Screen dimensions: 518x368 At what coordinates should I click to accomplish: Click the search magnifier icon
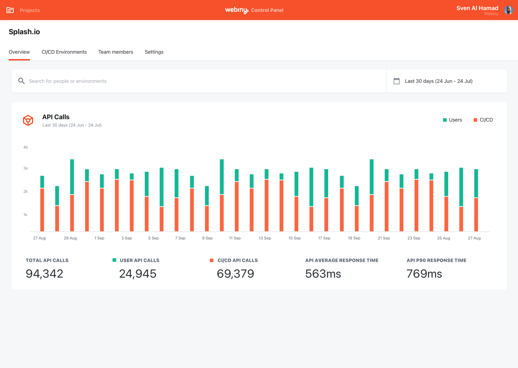22,81
